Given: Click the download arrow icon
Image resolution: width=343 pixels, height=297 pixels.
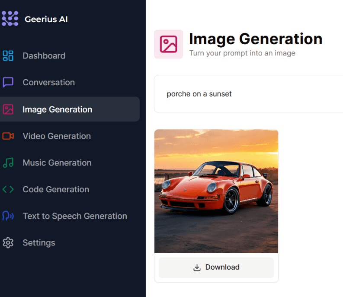Looking at the screenshot, I should coord(197,268).
